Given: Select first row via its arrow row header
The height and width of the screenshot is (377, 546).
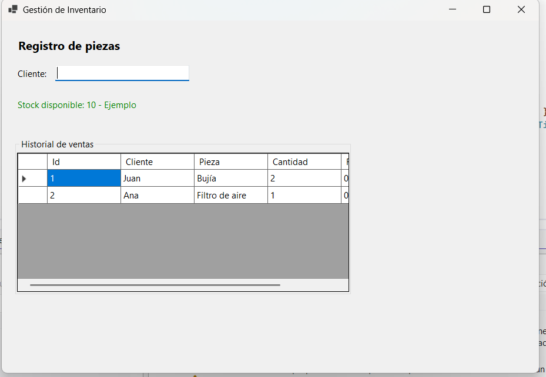Looking at the screenshot, I should [32, 179].
